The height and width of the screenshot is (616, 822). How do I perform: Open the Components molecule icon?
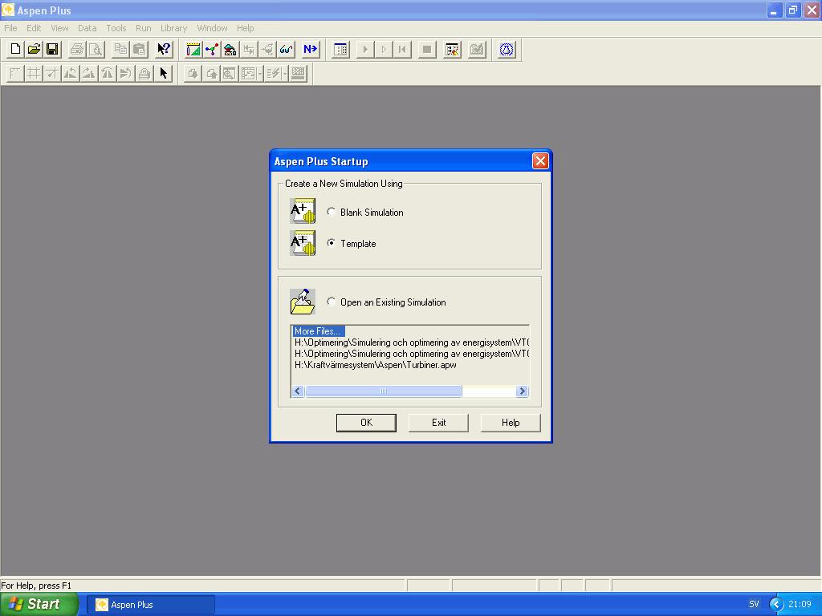coord(212,49)
